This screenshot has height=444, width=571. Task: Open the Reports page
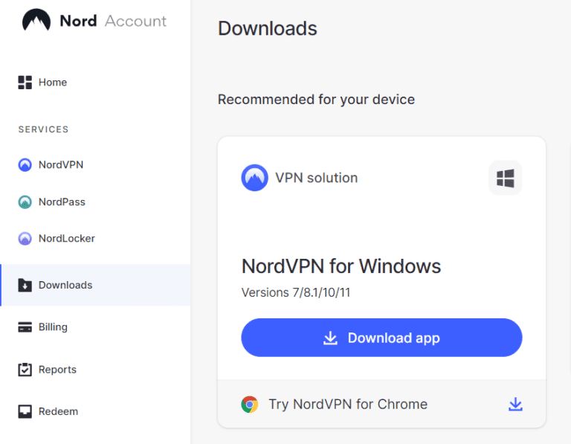(x=57, y=370)
